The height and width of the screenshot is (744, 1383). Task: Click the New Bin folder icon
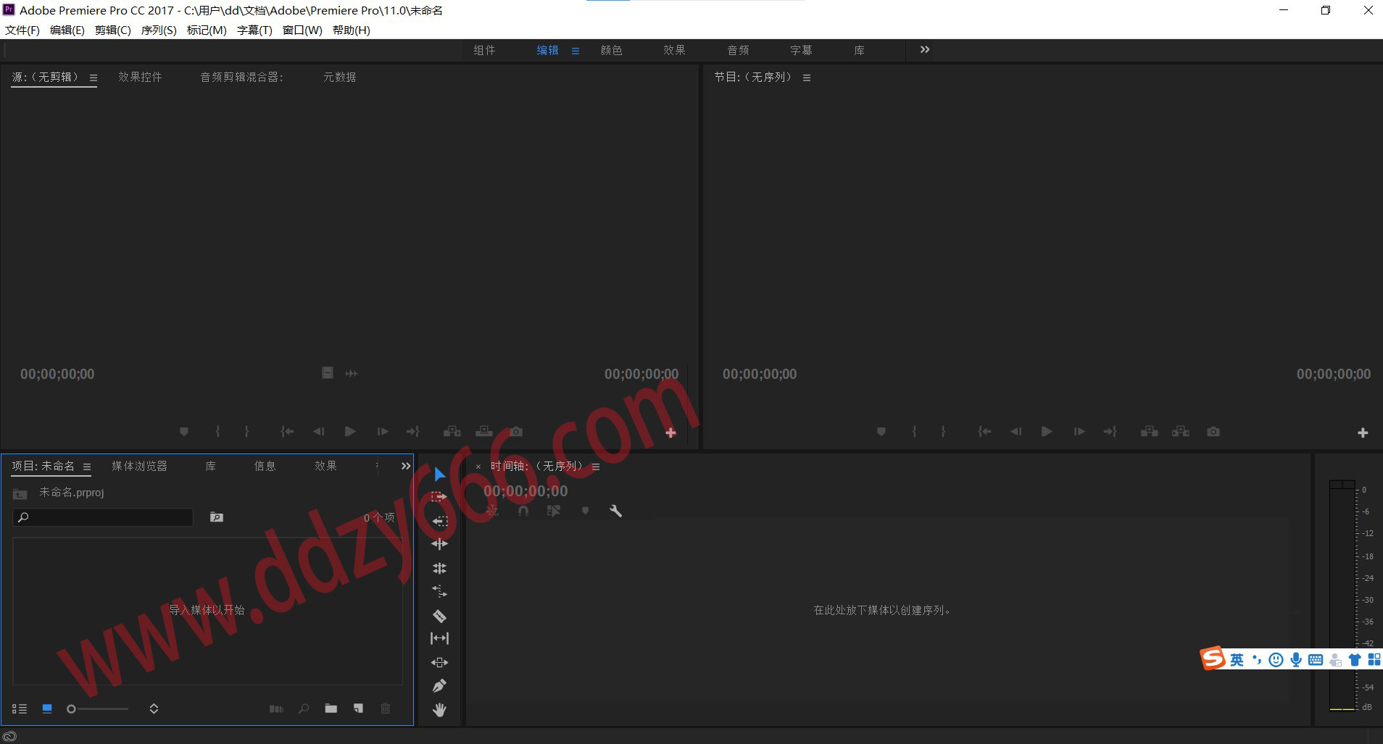point(331,709)
